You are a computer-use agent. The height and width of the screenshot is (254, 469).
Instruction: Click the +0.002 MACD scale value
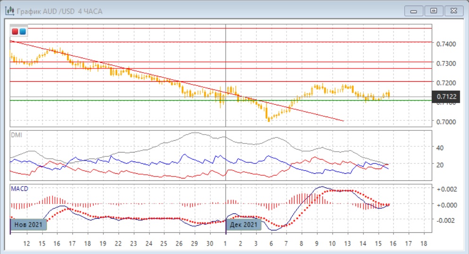pos(445,189)
